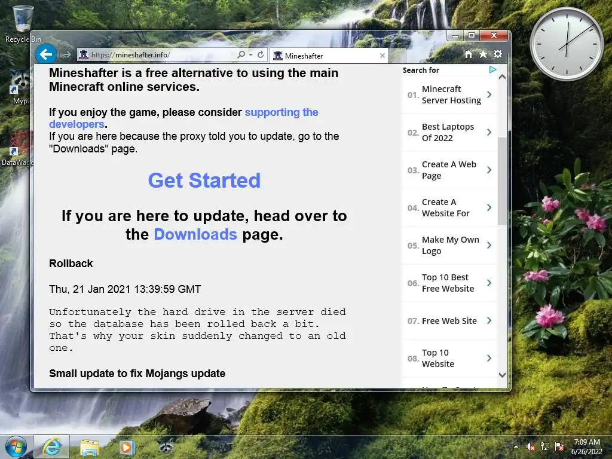The height and width of the screenshot is (459, 612).
Task: Click the muted volume tray icon
Action: pyautogui.click(x=531, y=447)
